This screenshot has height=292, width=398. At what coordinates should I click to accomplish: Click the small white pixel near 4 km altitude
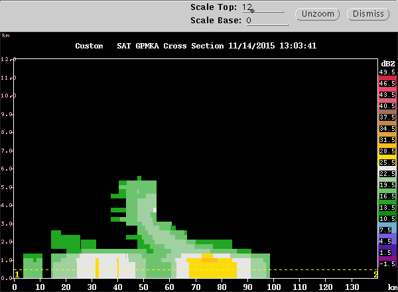(x=155, y=210)
